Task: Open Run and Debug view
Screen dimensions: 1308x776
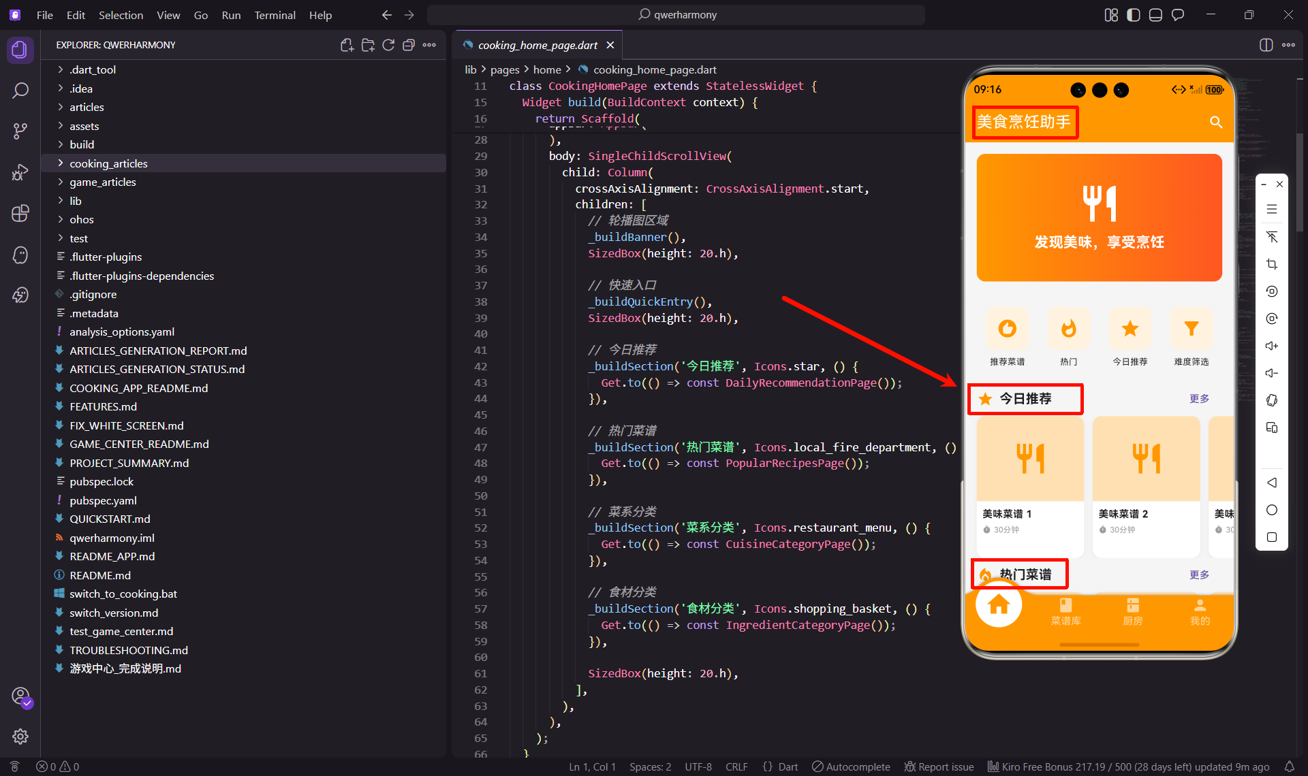Action: 20,172
